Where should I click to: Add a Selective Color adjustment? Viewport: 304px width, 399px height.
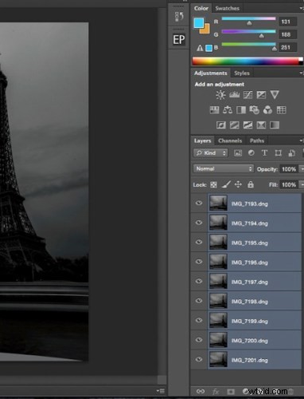(261, 125)
